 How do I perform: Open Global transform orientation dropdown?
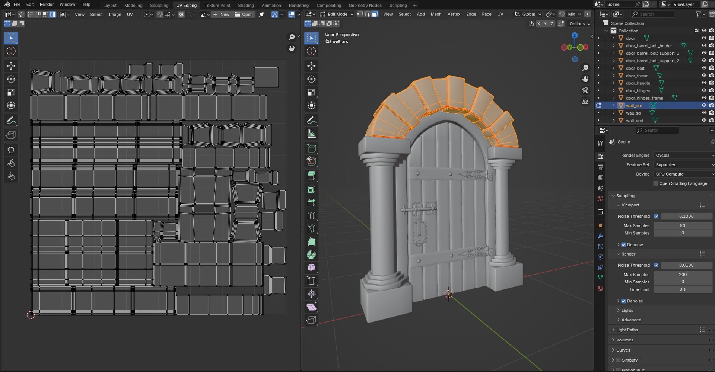[528, 14]
